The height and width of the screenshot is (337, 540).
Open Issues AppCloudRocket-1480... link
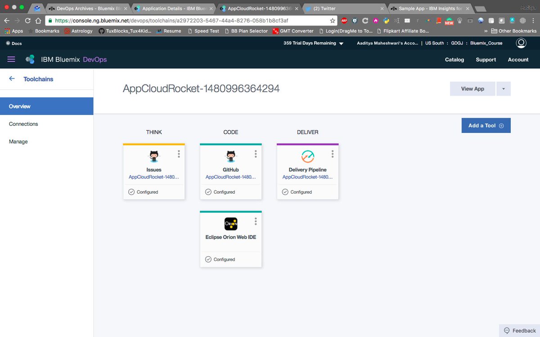[x=154, y=177]
